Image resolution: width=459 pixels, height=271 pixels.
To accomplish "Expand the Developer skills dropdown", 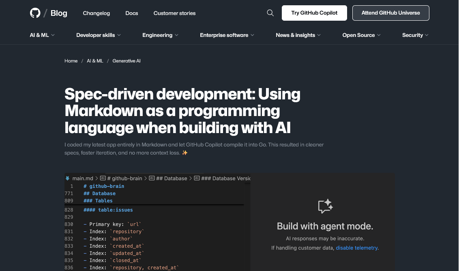I will [x=99, y=35].
